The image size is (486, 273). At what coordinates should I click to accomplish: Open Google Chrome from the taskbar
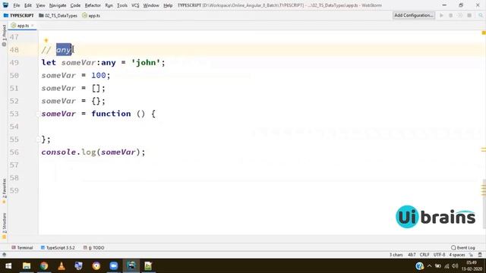click(x=44, y=266)
